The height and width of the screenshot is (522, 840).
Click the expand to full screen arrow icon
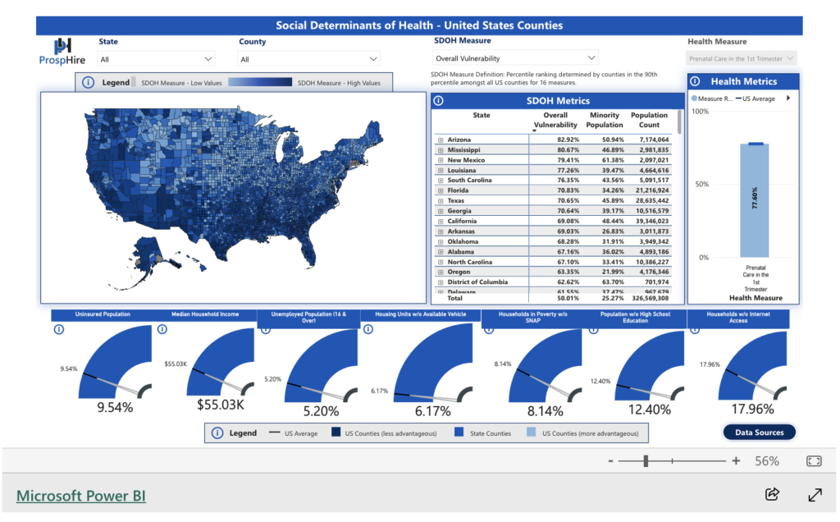(815, 494)
